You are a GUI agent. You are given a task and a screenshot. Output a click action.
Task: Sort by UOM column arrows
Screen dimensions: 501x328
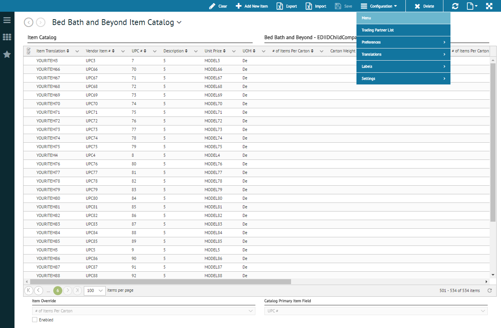(255, 51)
